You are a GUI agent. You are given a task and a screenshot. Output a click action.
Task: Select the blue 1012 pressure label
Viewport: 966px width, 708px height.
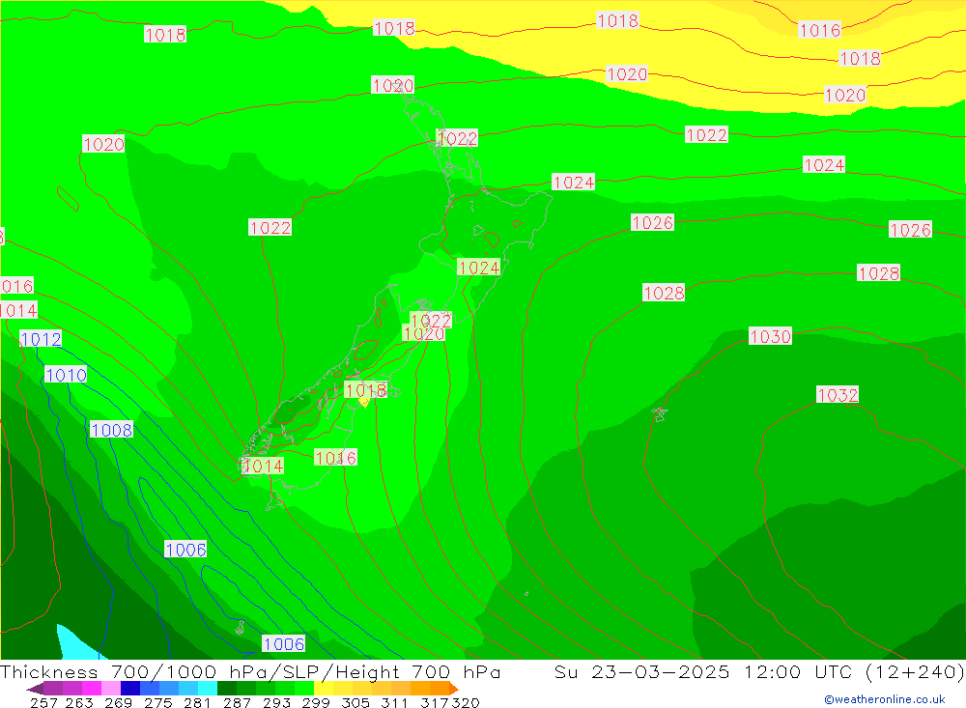pyautogui.click(x=41, y=339)
